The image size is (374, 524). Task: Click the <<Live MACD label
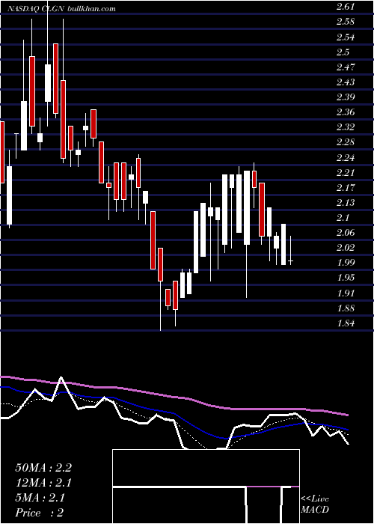pos(315,505)
